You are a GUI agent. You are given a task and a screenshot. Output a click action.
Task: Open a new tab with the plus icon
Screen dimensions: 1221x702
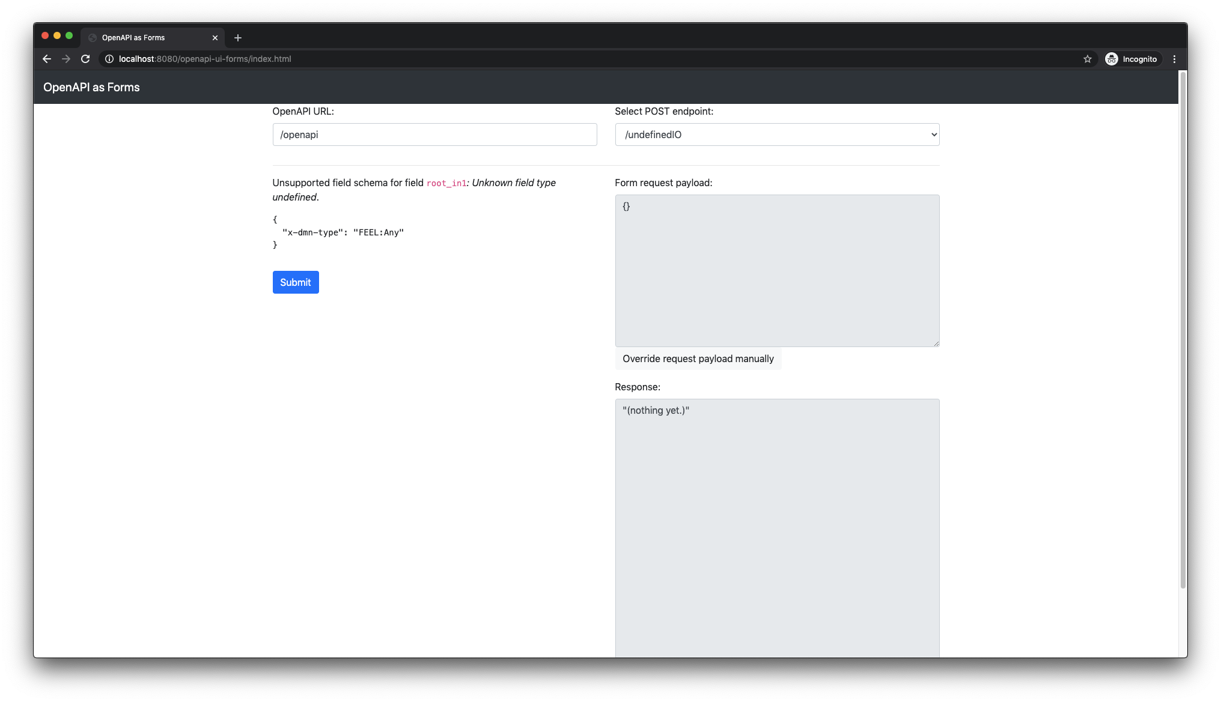pyautogui.click(x=238, y=38)
